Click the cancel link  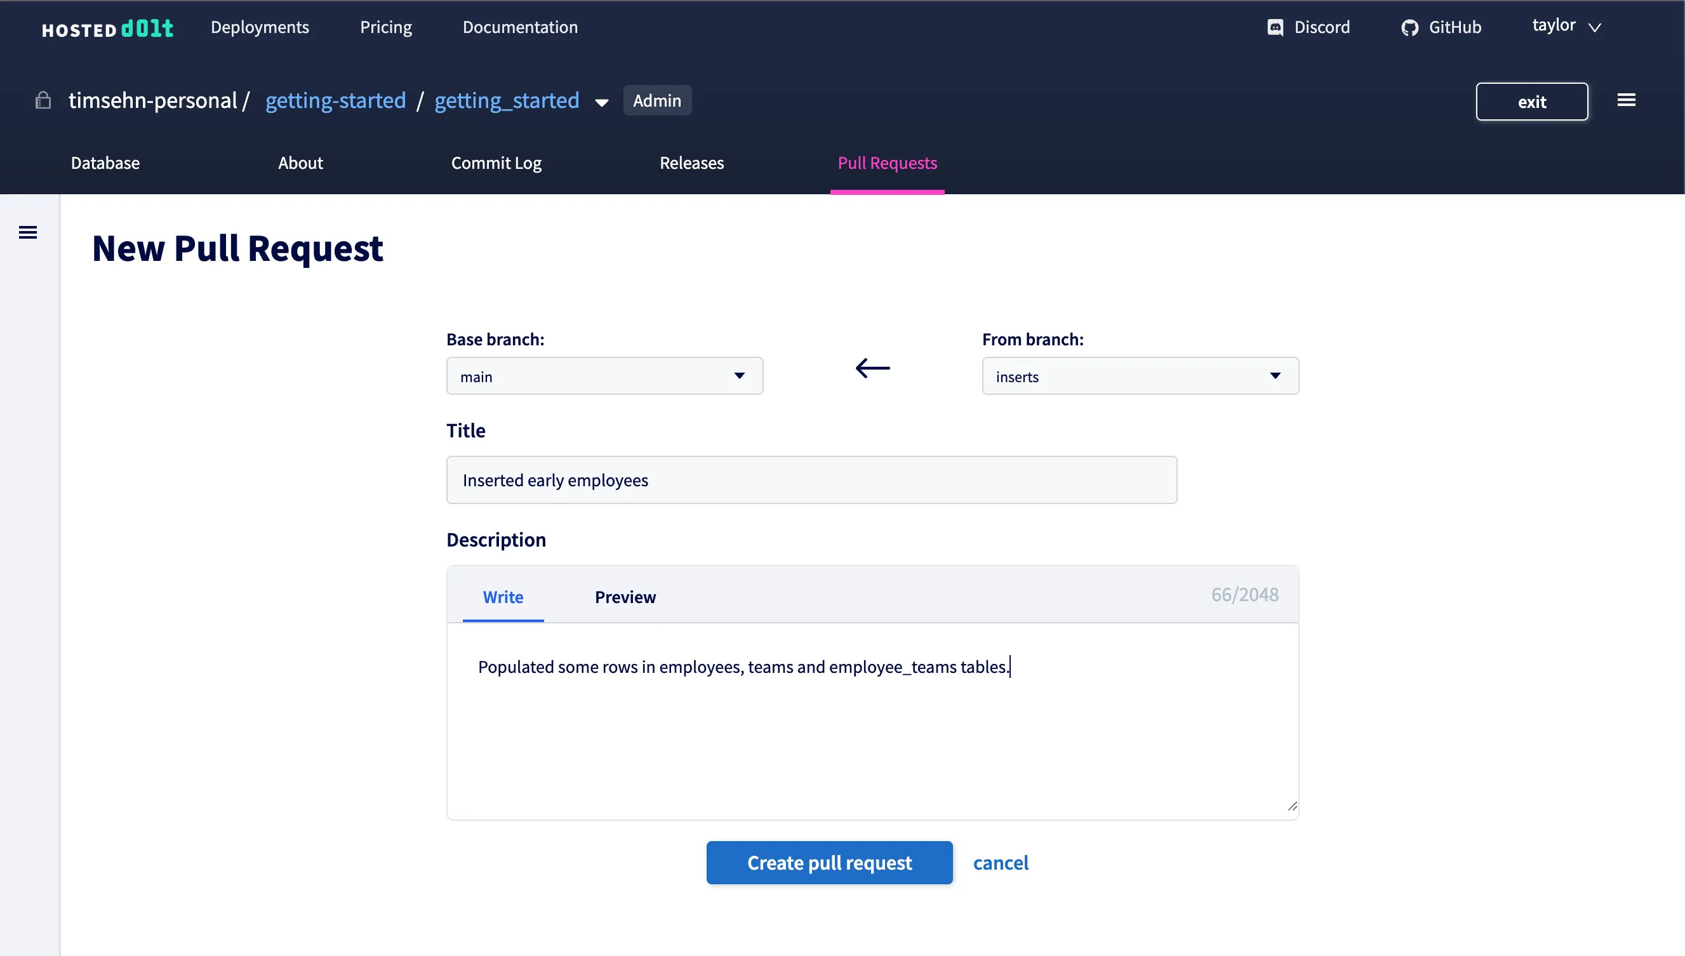pos(1001,862)
